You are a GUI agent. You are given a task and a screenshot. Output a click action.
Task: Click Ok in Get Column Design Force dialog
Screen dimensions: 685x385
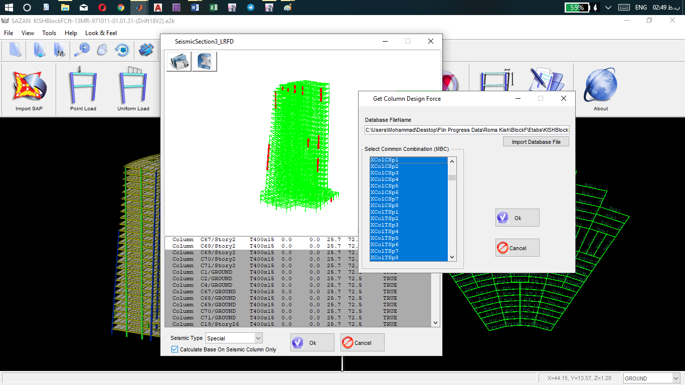[x=517, y=218]
